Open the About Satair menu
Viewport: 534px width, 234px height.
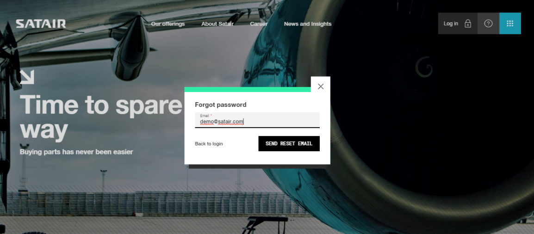217,24
